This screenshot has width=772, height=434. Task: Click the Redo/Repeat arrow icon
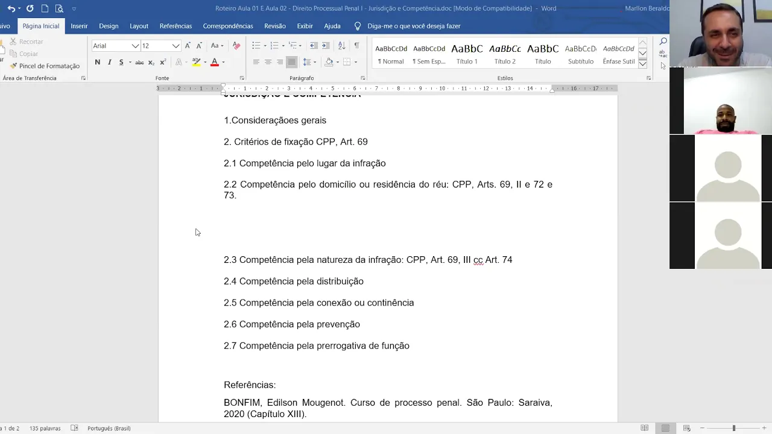[30, 8]
